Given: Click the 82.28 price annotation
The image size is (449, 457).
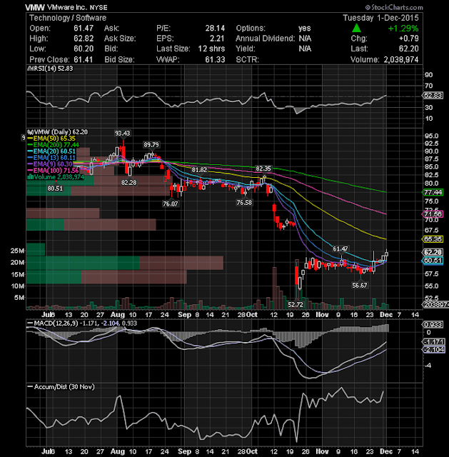Looking at the screenshot, I should click(x=128, y=183).
